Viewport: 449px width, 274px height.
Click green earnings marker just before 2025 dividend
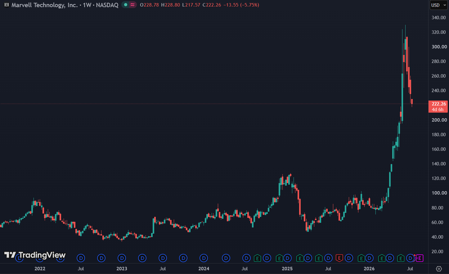pos(279,258)
